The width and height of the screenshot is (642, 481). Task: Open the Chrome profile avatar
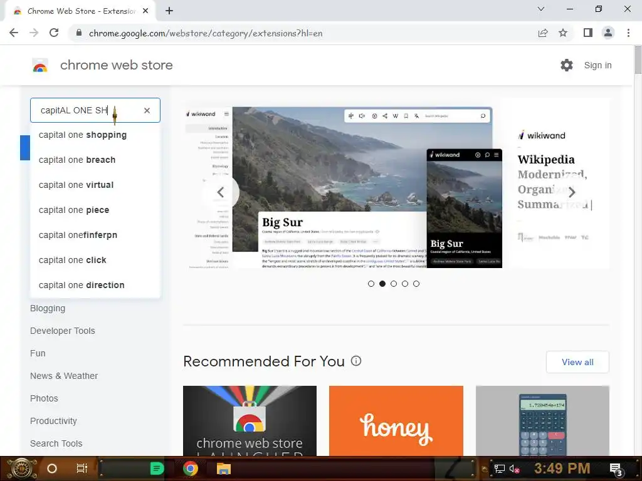point(608,33)
